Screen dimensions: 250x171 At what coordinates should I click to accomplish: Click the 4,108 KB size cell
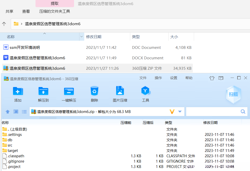coord(183,47)
